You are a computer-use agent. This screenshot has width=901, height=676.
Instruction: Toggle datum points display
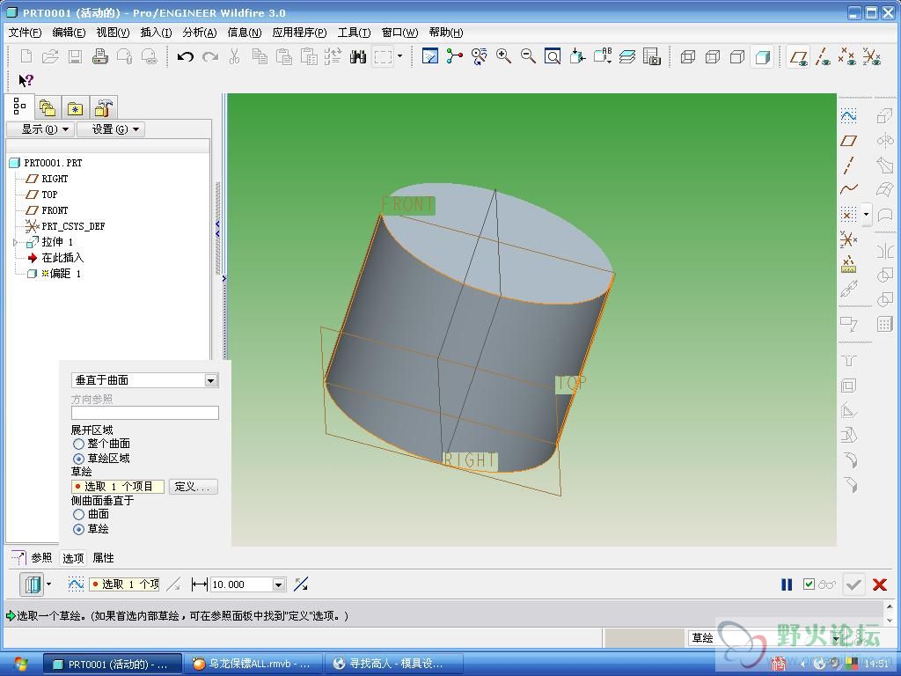(847, 57)
